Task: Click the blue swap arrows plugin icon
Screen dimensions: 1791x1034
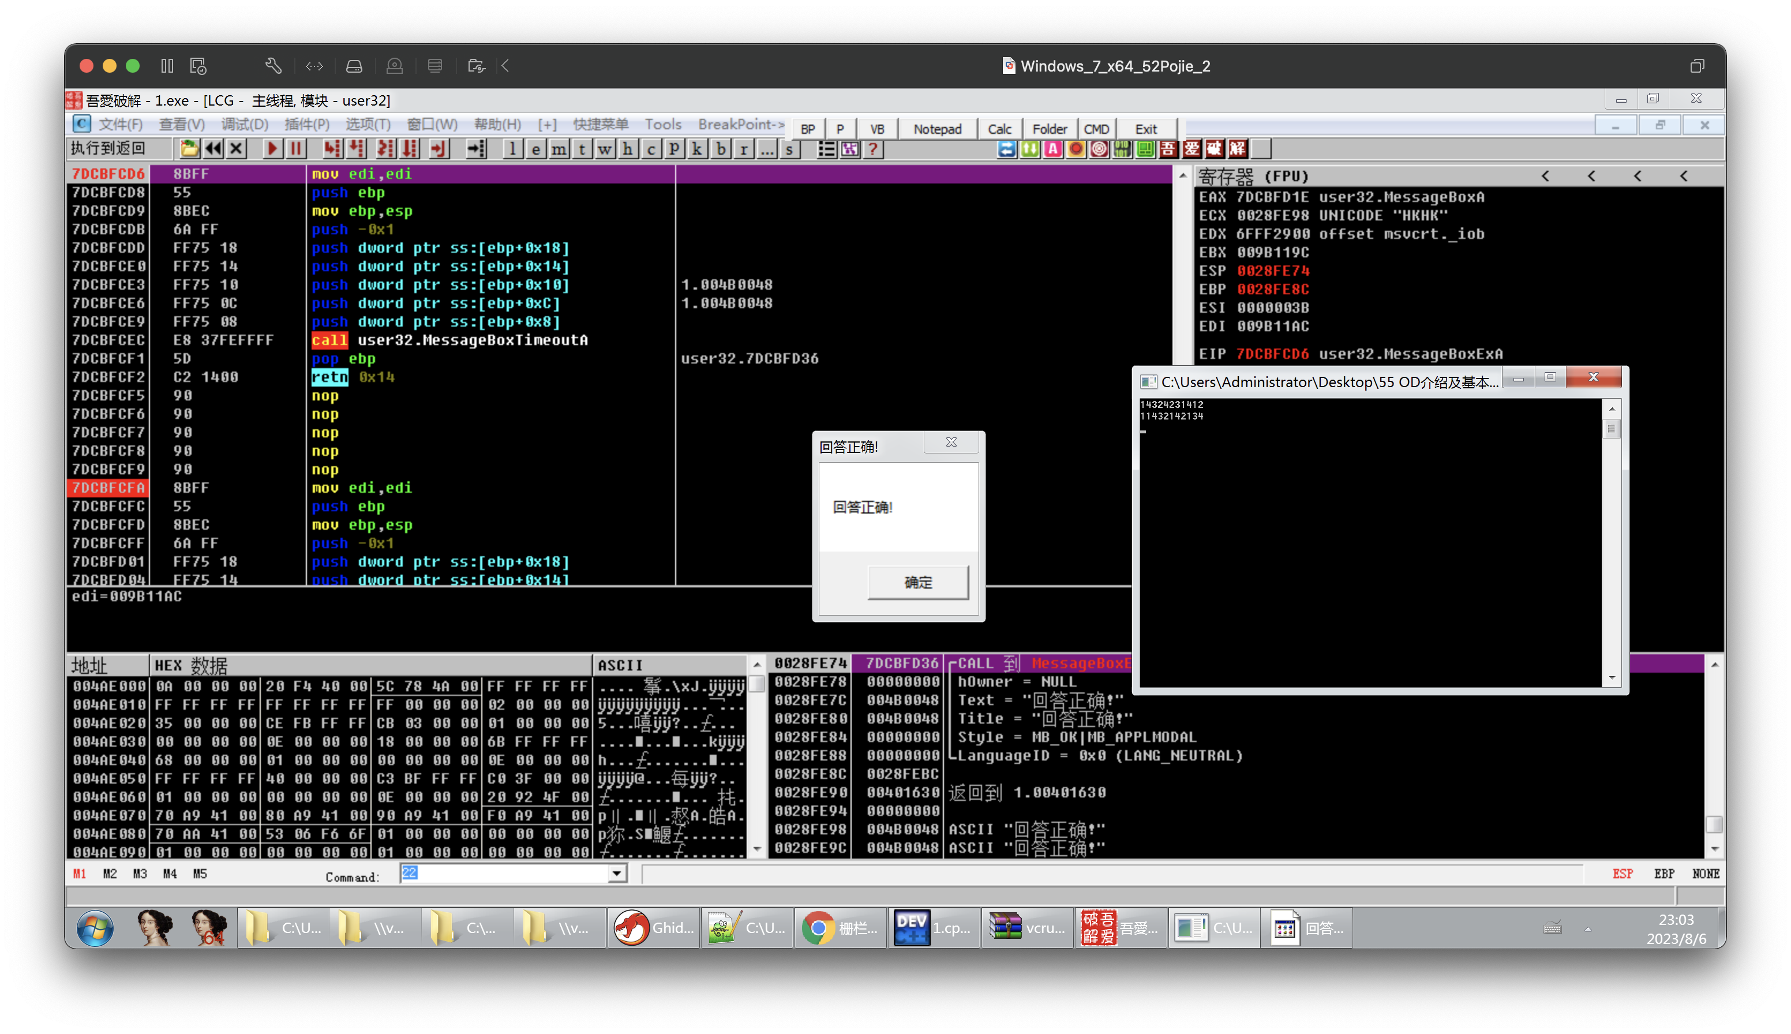Action: tap(1006, 149)
